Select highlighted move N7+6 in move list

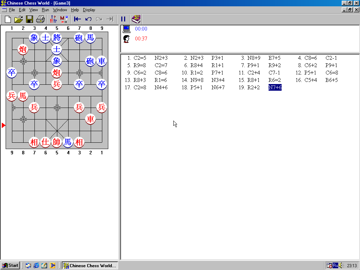click(x=275, y=88)
